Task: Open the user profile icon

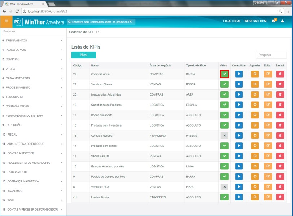Action: pyautogui.click(x=282, y=21)
